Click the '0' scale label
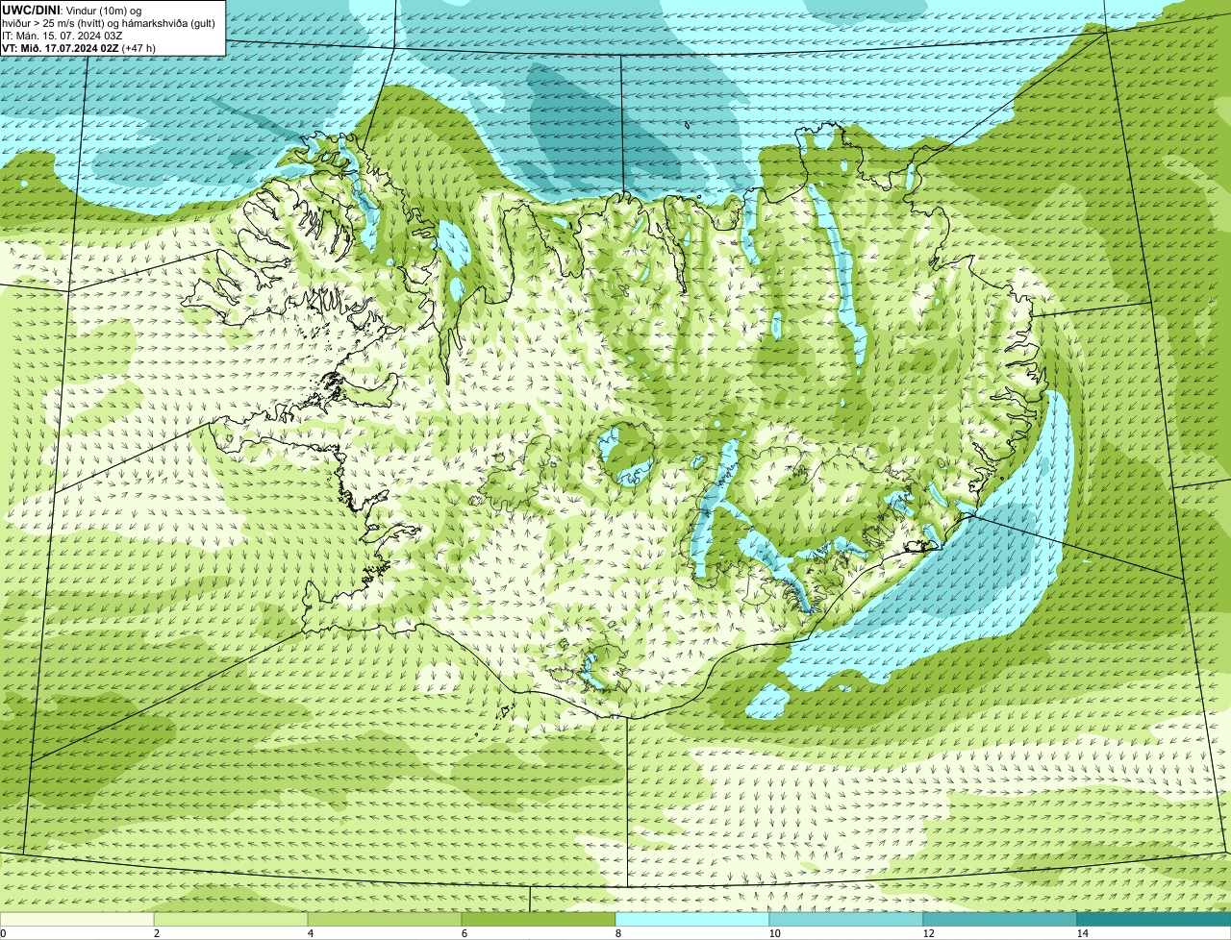The image size is (1231, 940). (4, 933)
